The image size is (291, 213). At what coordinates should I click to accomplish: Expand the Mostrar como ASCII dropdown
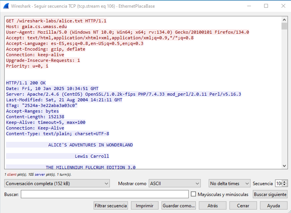coord(174,183)
